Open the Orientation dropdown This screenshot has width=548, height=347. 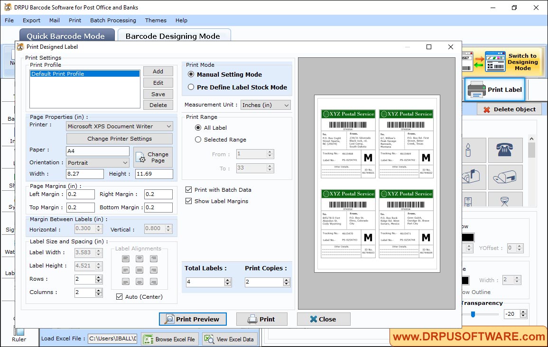pos(98,162)
